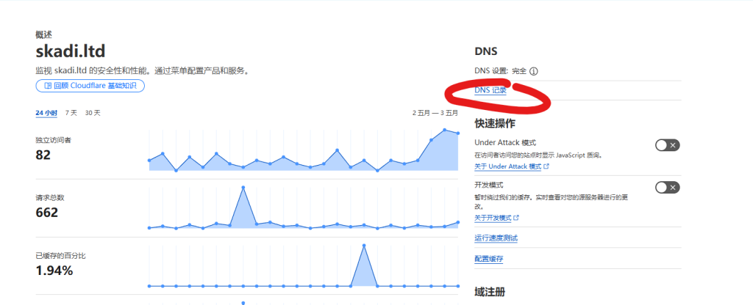Image resolution: width=753 pixels, height=305 pixels.
Task: Click the info icon next to DNS 设置
Action: click(534, 71)
